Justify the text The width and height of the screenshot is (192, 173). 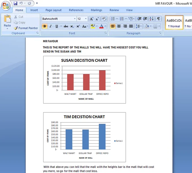[x=131, y=26]
